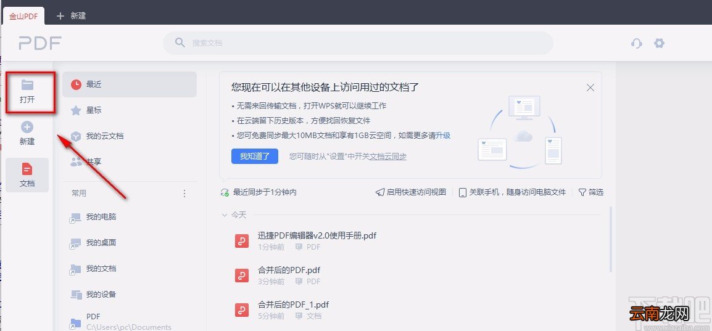The width and height of the screenshot is (712, 331).
Task: Click the New (新建) plus icon in sidebar
Action: pos(27,127)
